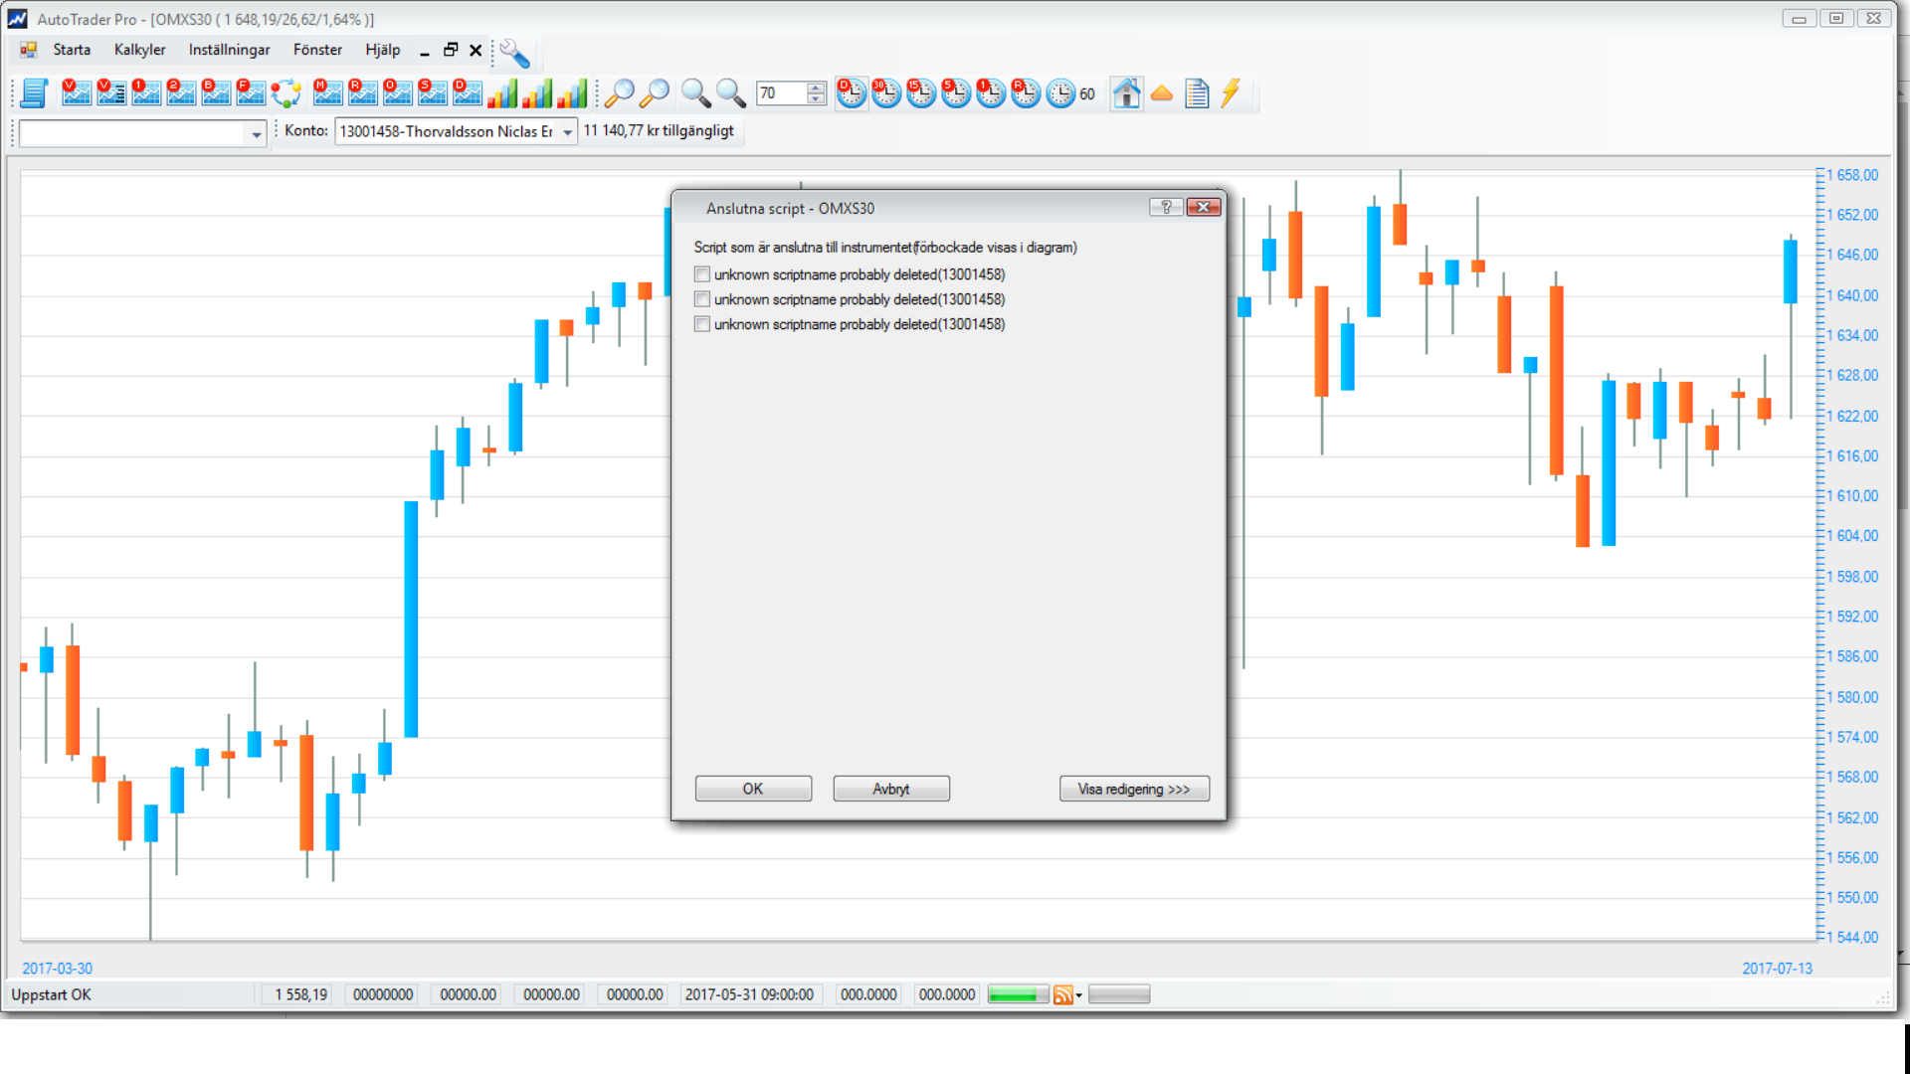Image resolution: width=1910 pixels, height=1074 pixels.
Task: Expand the empty instrument combo box
Action: pyautogui.click(x=256, y=133)
